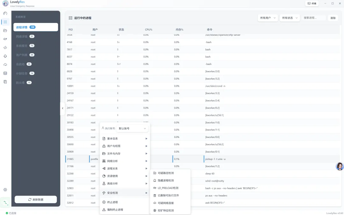The width and height of the screenshot is (344, 215).
Task: Select the sshd: root@notty command cell
Action: click(215, 181)
